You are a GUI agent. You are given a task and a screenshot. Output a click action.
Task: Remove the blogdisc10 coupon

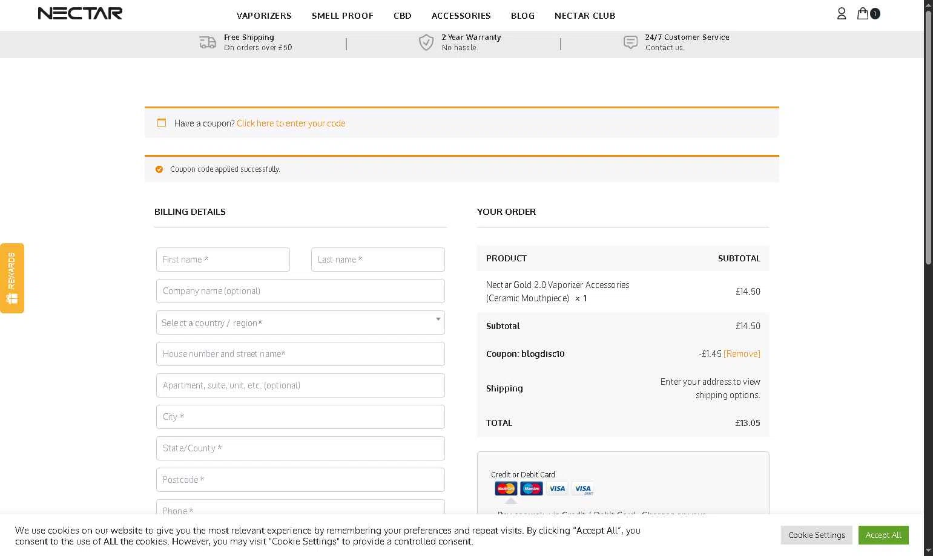click(742, 354)
